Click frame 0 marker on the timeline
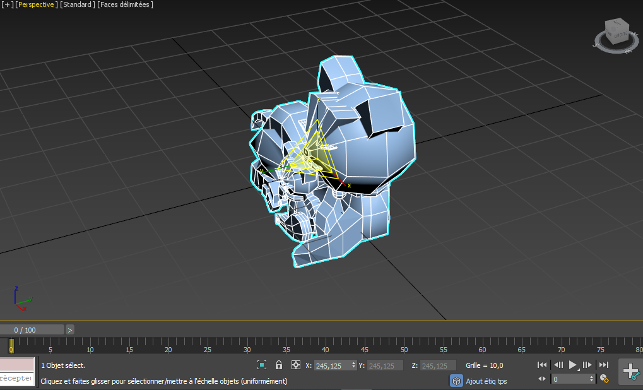The width and height of the screenshot is (643, 390). (11, 346)
